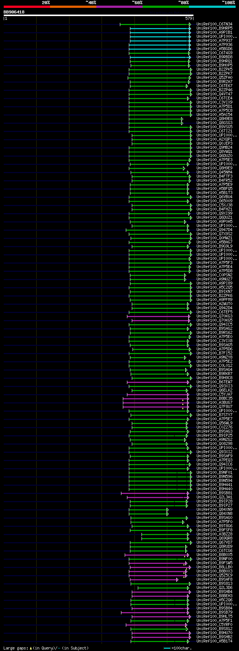The image size is (239, 651).
Task: Select the UniRef100_C0PSN2 label
Action: (214, 275)
